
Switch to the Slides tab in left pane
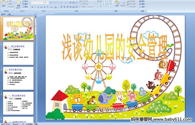(x=3, y=14)
